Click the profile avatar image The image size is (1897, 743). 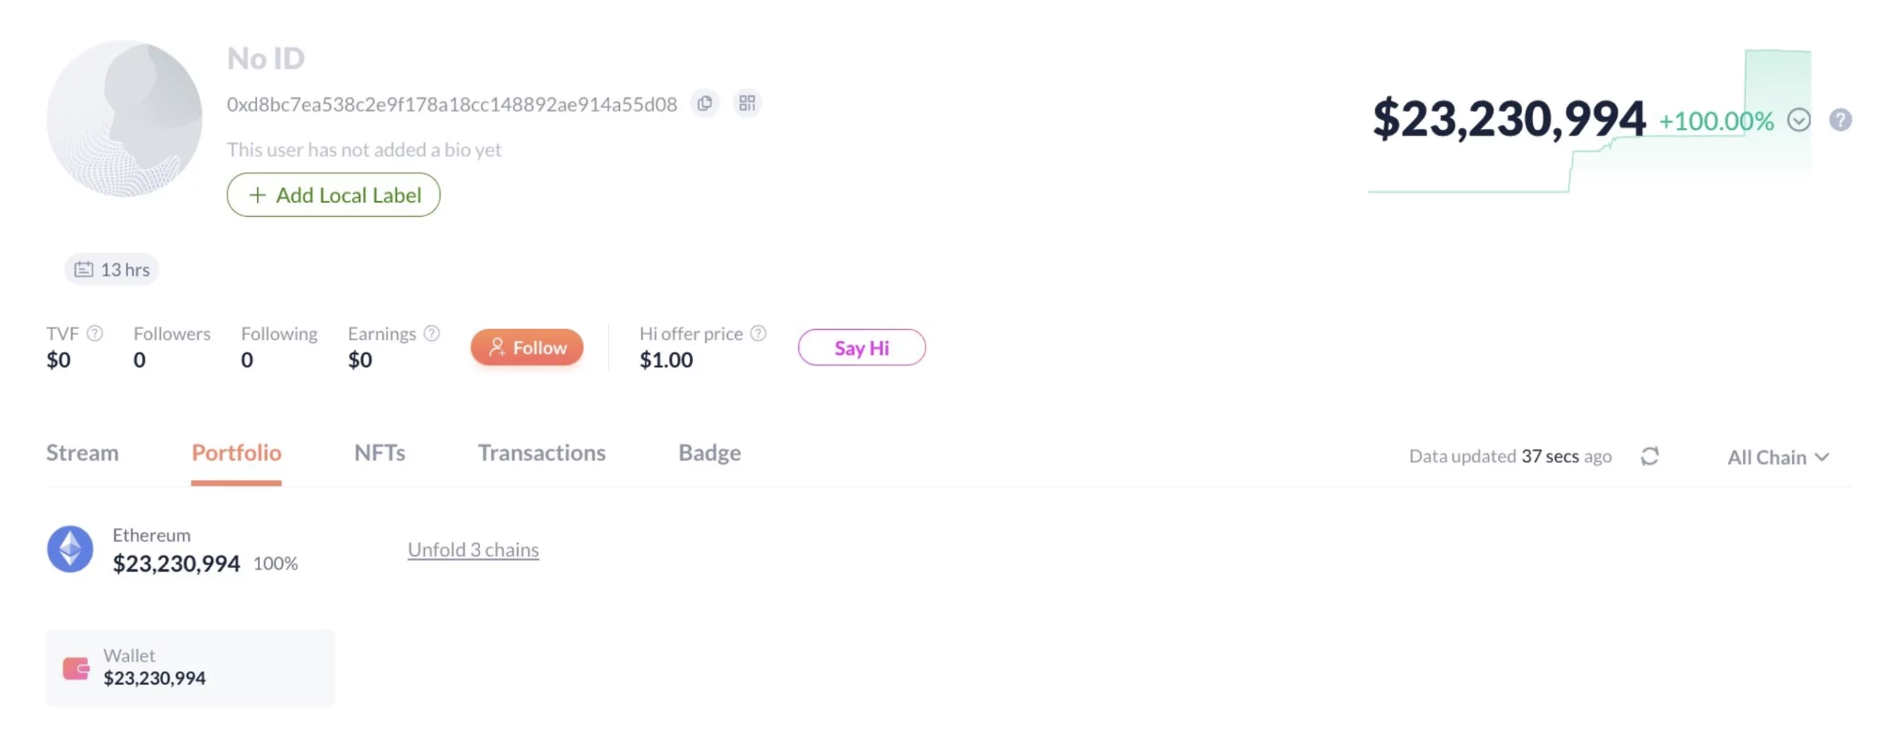[x=124, y=119]
